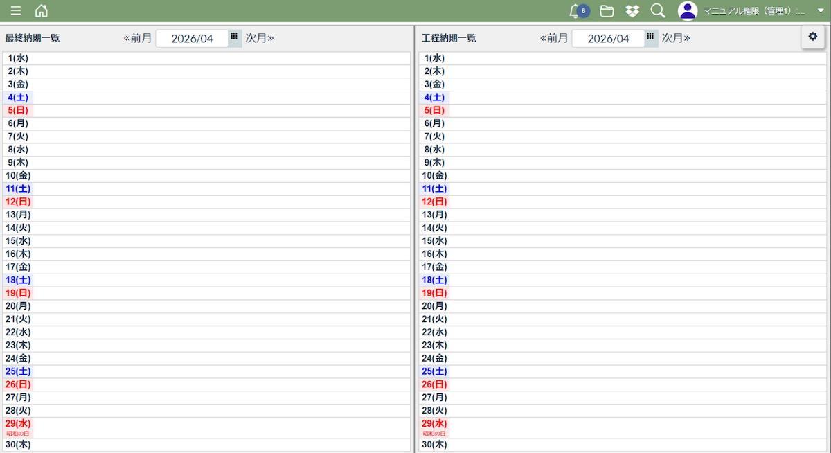The height and width of the screenshot is (453, 831).
Task: Go to the home icon
Action: (x=42, y=10)
